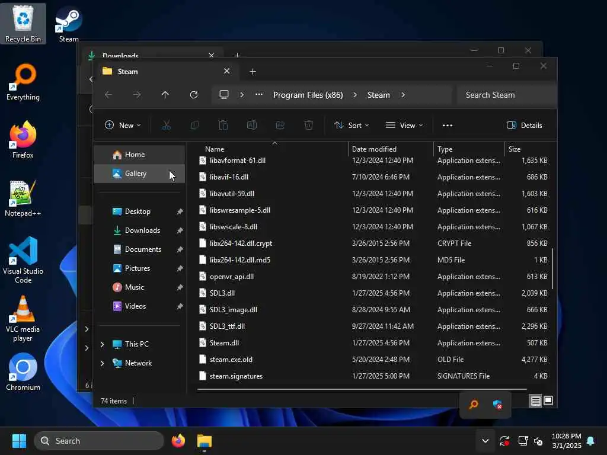
Task: Click the Copy icon in toolbar
Action: click(x=194, y=126)
